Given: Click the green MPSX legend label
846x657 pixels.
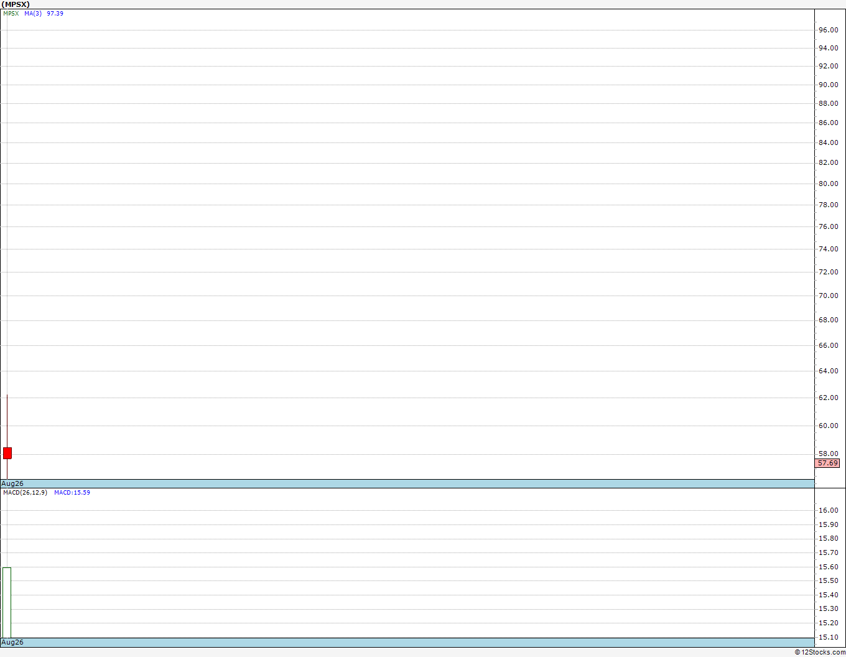Looking at the screenshot, I should point(11,13).
